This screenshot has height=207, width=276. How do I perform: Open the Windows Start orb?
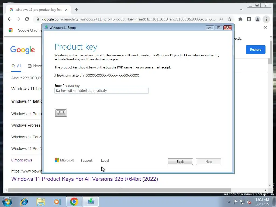point(7,202)
